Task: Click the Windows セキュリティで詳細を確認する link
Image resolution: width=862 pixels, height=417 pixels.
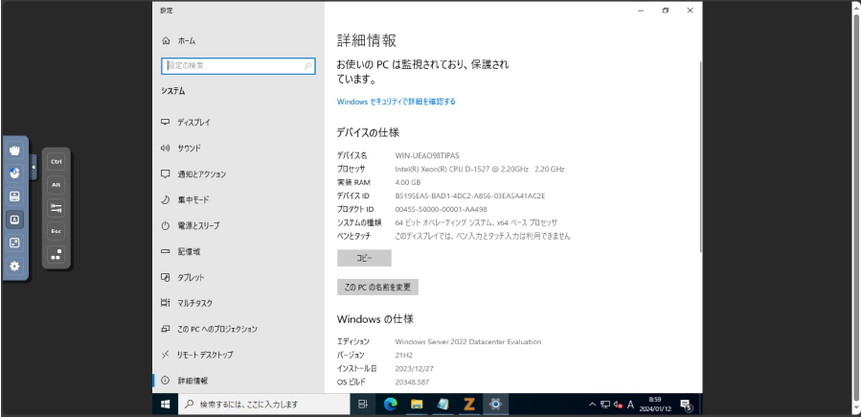Action: tap(396, 102)
